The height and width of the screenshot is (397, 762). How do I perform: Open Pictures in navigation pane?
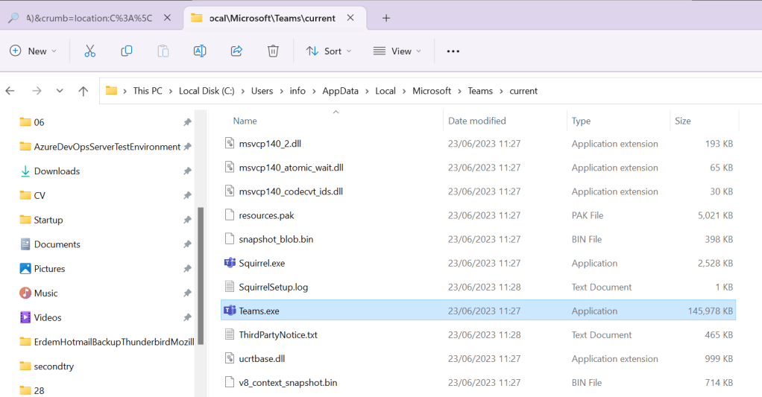(49, 268)
